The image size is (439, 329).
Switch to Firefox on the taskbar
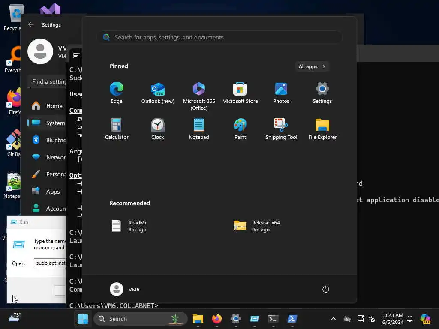216,319
